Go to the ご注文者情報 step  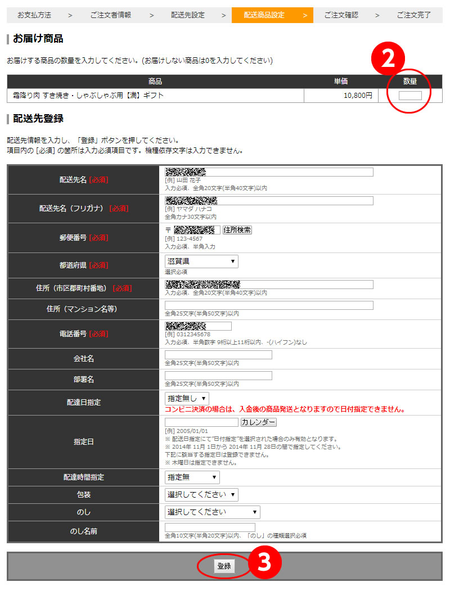pos(110,15)
